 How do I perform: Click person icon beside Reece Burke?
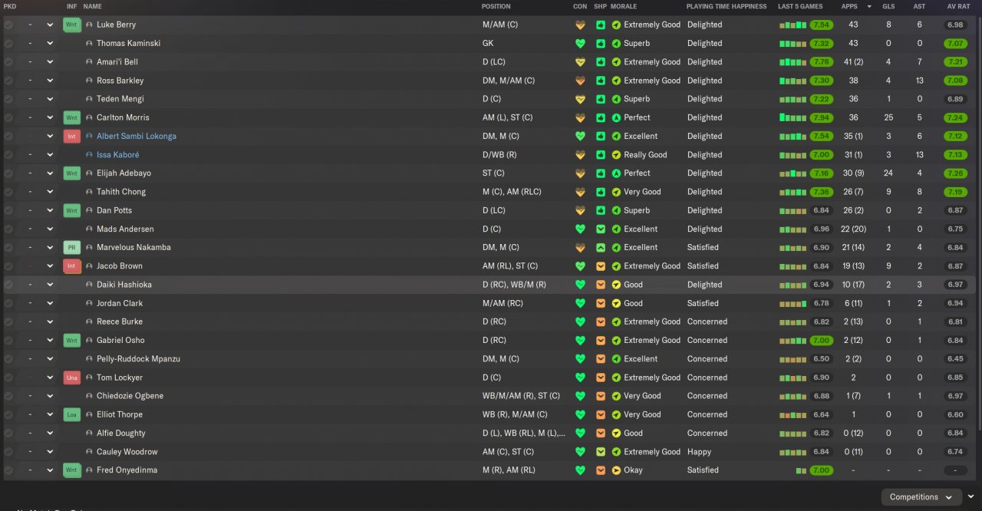[89, 321]
